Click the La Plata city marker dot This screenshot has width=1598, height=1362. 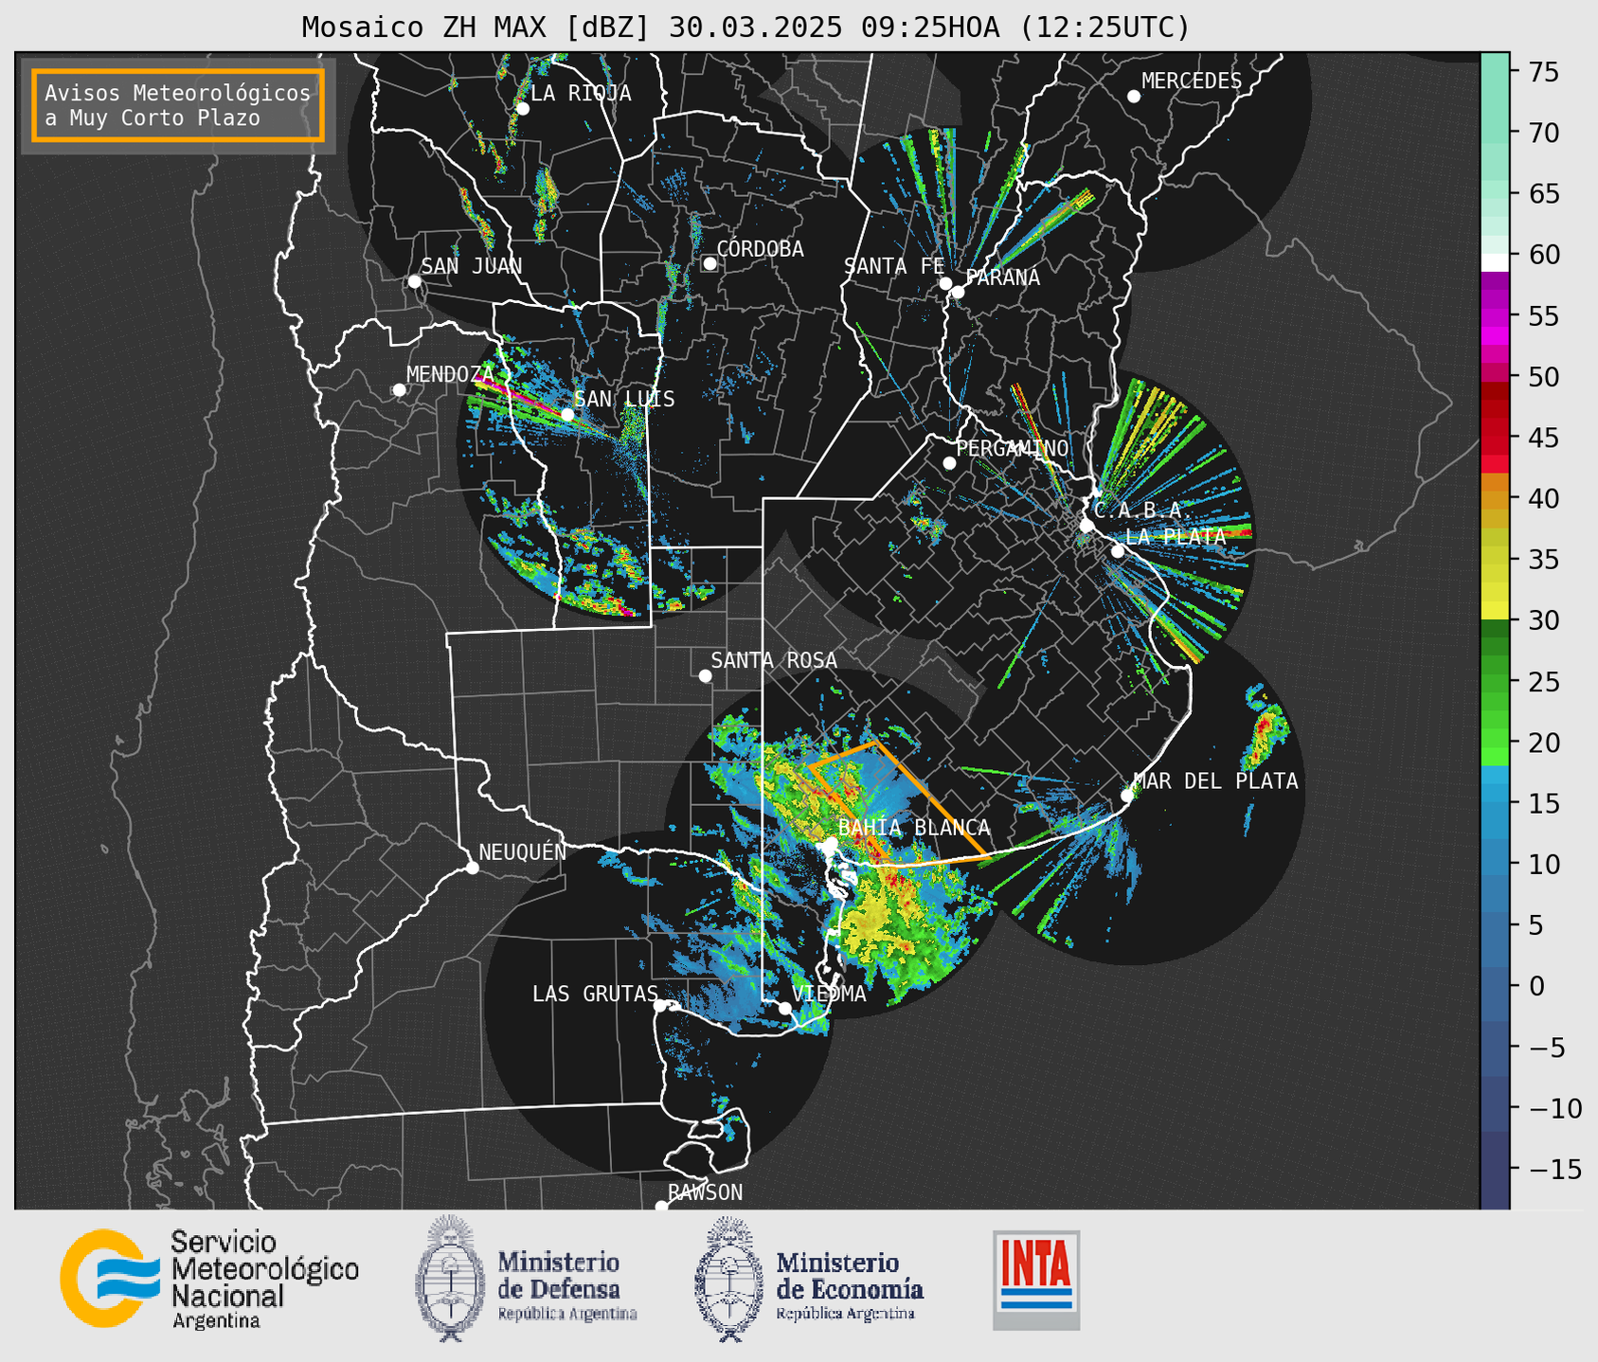coord(1118,551)
